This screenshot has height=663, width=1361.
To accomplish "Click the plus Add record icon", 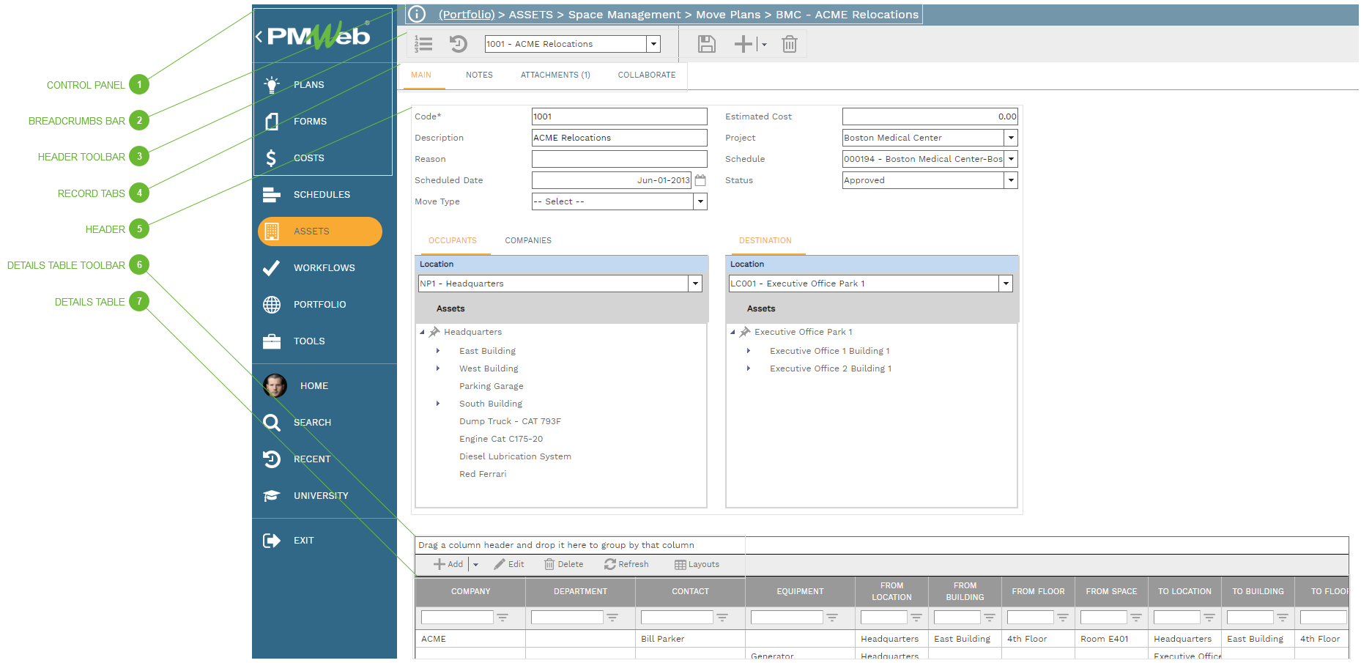I will pos(743,44).
